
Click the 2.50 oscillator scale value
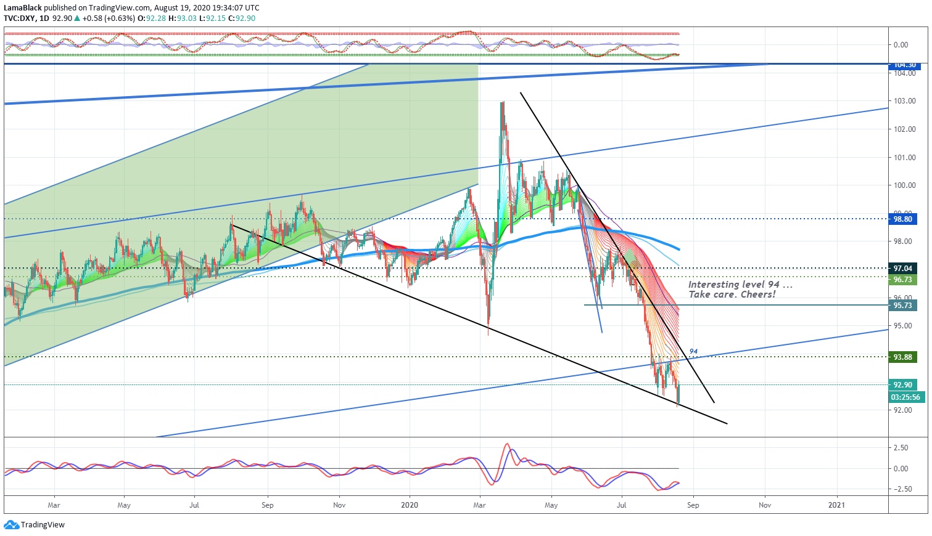click(901, 447)
